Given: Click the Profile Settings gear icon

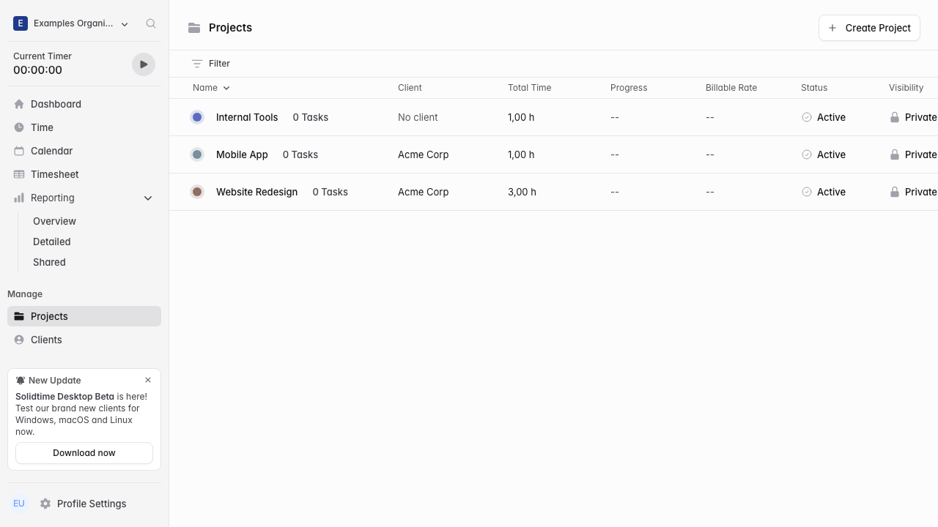Looking at the screenshot, I should click(x=45, y=504).
